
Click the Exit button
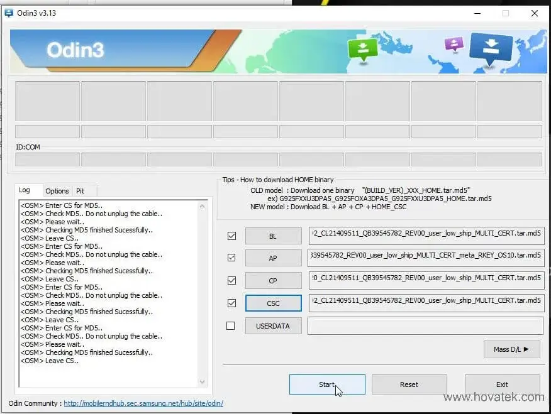[502, 384]
